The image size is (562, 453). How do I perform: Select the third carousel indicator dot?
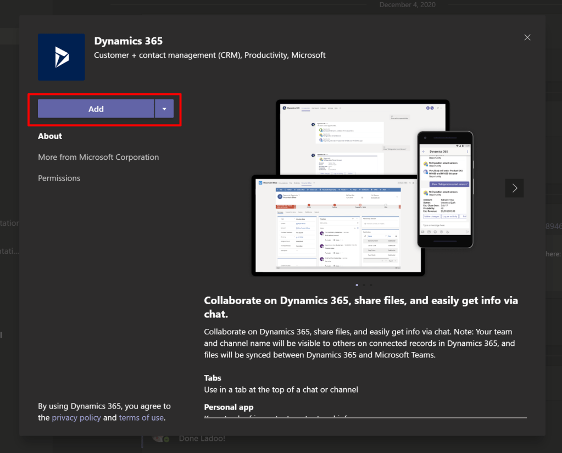pos(370,285)
